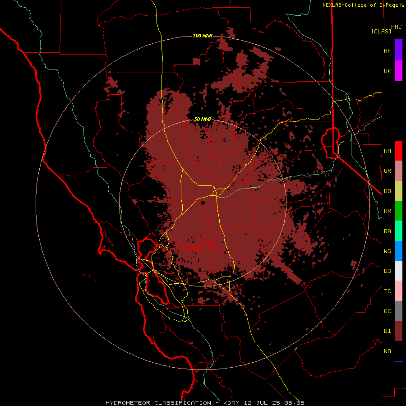Image resolution: width=406 pixels, height=406 pixels.
Task: Click the BI dark red legend swatch
Action: [398, 331]
